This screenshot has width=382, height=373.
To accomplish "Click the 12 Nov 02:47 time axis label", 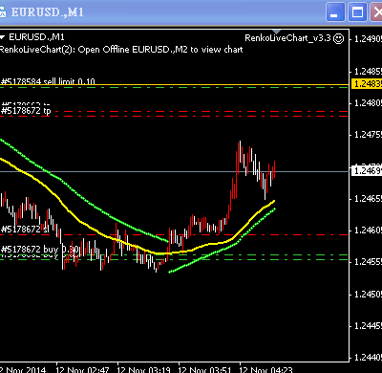I will click(82, 370).
